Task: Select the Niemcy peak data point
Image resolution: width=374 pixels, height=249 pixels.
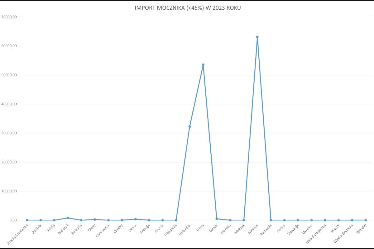Action: pyautogui.click(x=257, y=37)
